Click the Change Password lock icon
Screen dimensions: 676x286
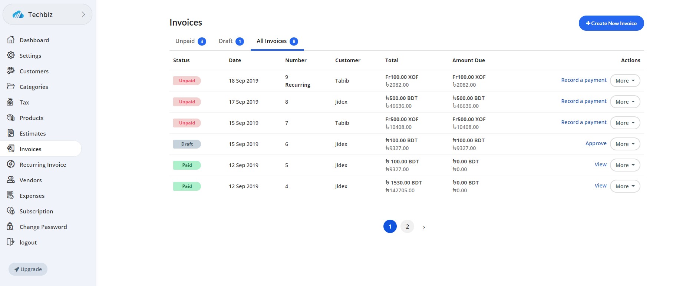11,226
